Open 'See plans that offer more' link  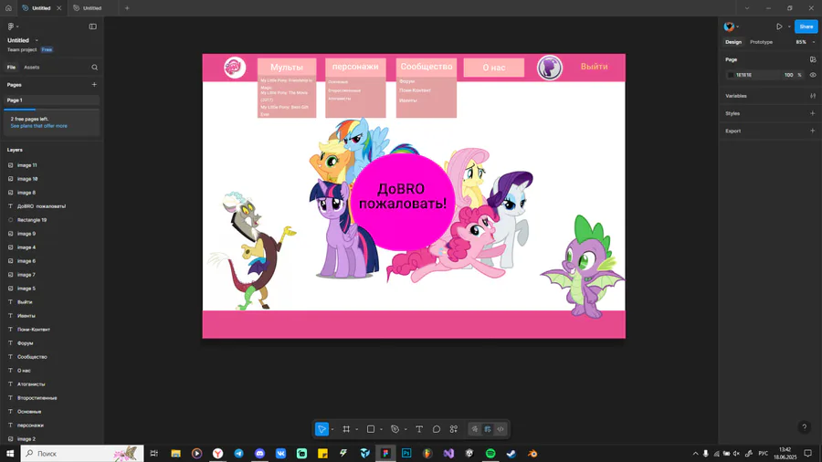point(38,126)
